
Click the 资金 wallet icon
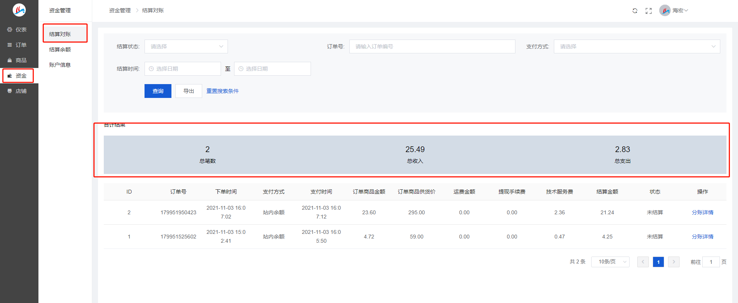pos(10,76)
